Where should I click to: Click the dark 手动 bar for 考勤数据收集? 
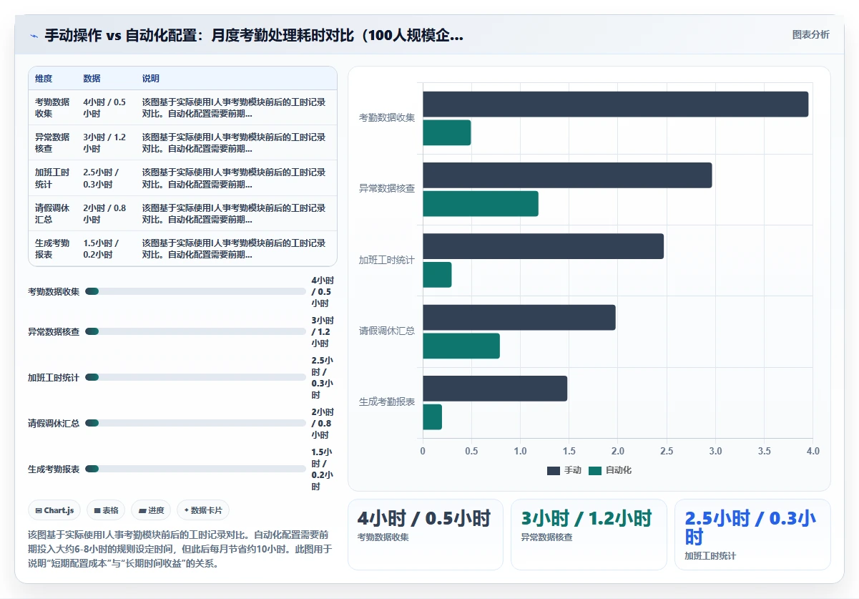615,104
